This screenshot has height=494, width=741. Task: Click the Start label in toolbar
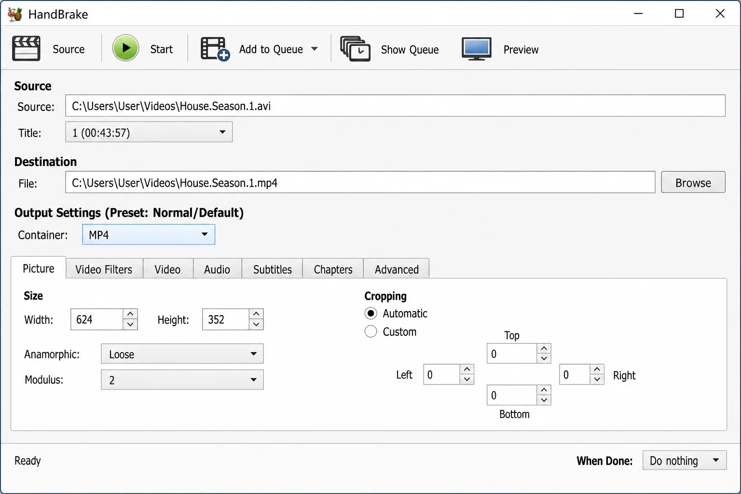click(x=161, y=49)
